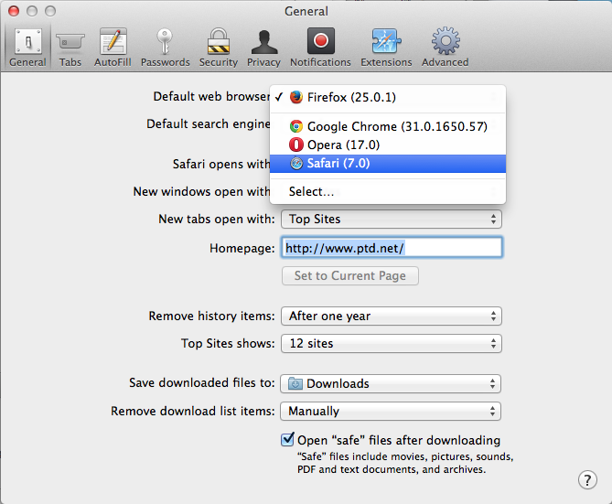Click the Google Chrome icon in list

point(296,126)
